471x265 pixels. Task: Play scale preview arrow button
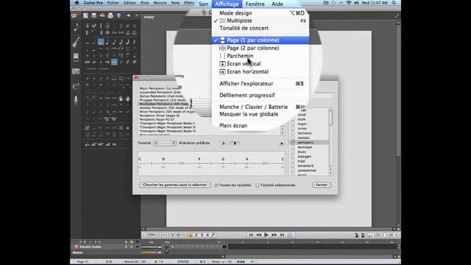coord(281,144)
